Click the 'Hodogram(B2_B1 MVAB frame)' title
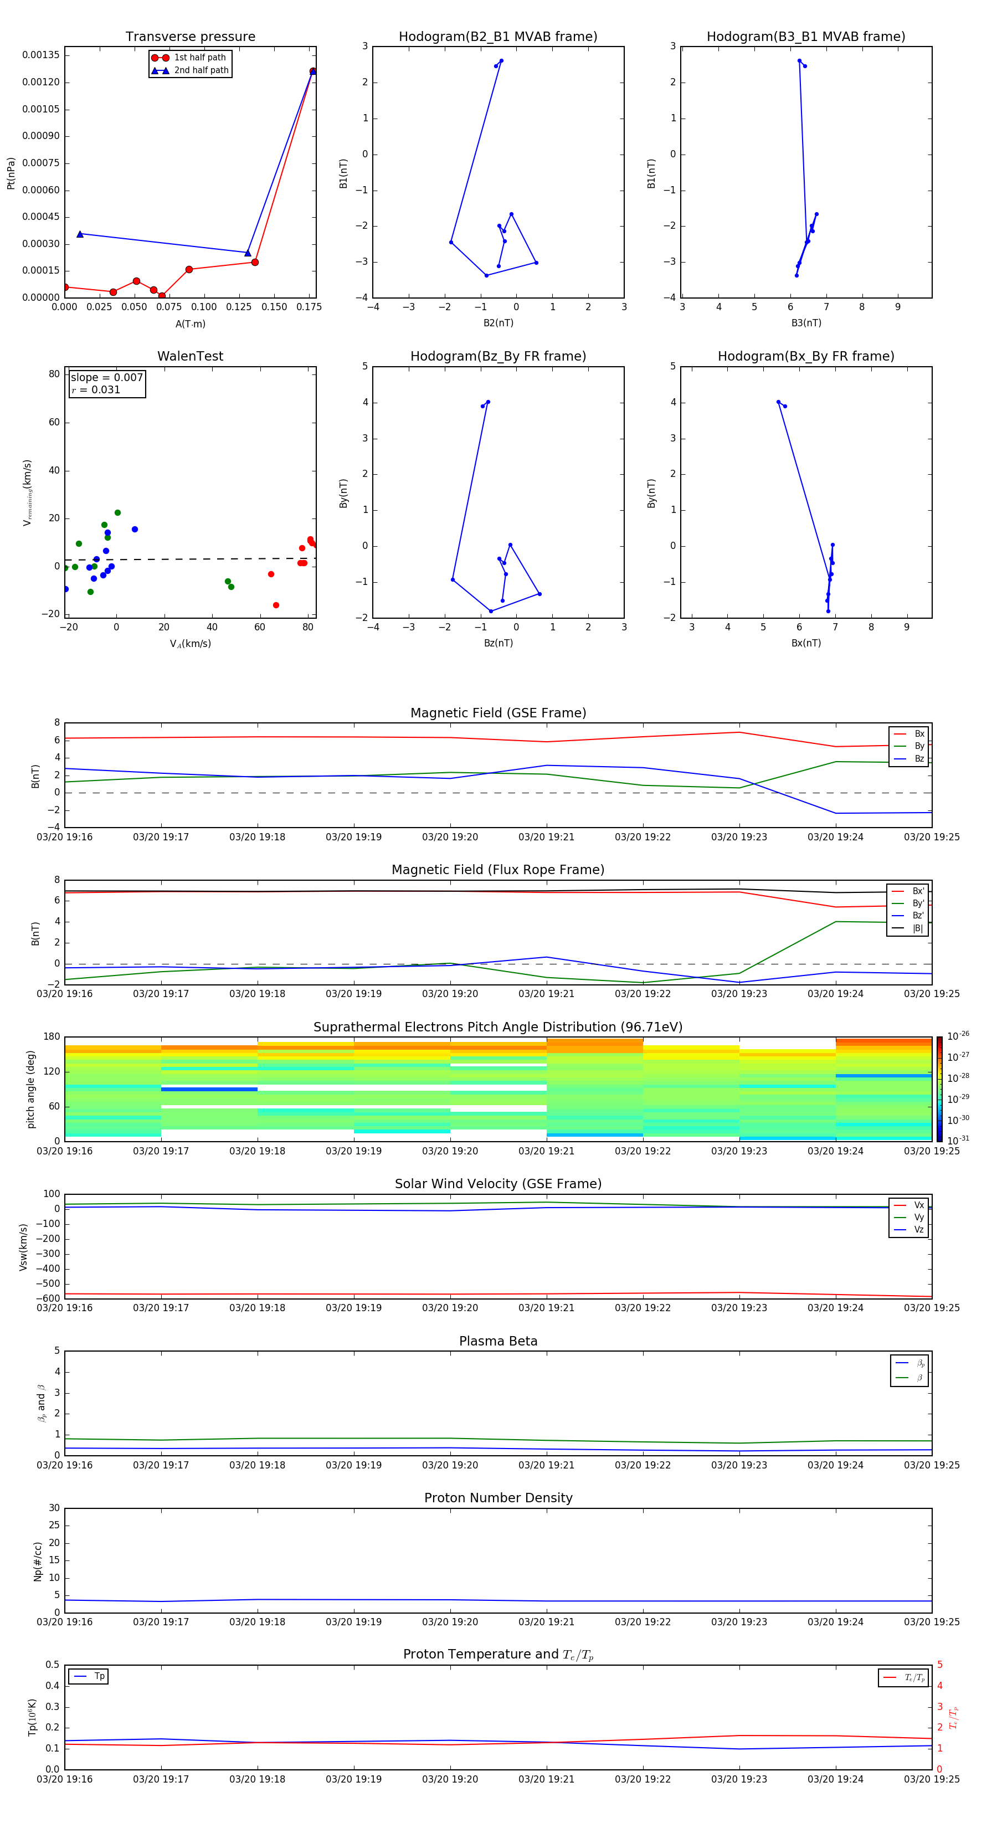The width and height of the screenshot is (997, 1828). [x=498, y=37]
